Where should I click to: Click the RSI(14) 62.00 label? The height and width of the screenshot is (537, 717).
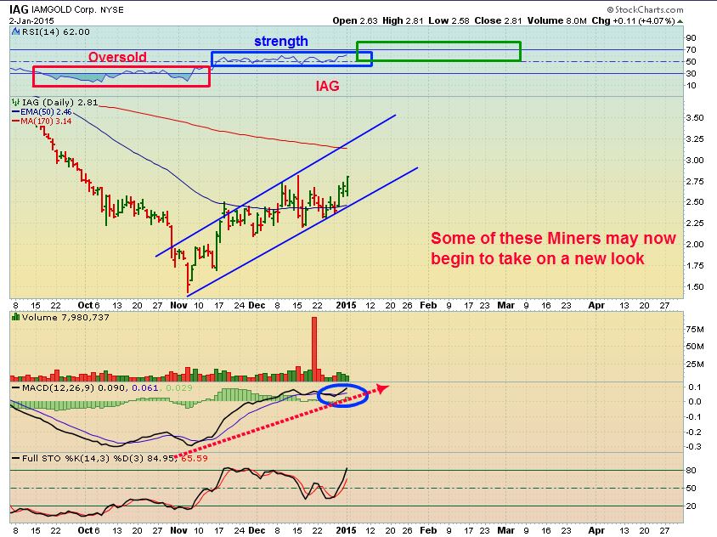click(x=56, y=31)
